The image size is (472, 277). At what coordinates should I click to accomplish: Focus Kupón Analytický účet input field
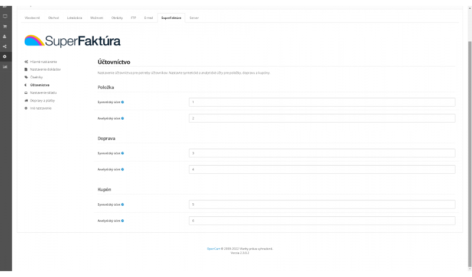click(x=322, y=221)
